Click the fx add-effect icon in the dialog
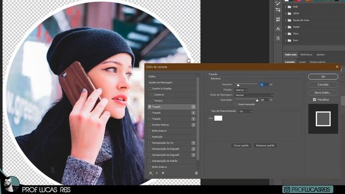 [151, 173]
